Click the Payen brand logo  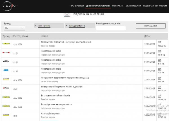point(6,88)
